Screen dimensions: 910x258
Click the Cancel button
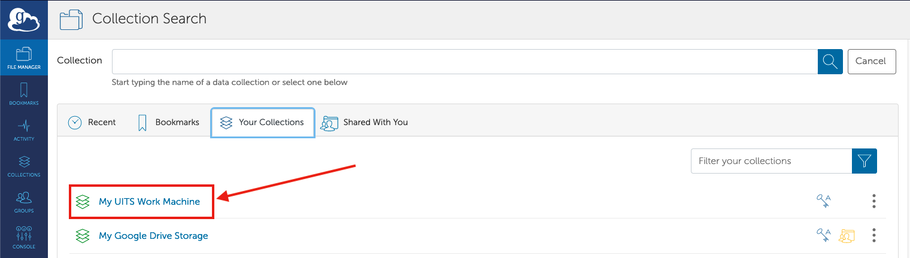click(872, 61)
